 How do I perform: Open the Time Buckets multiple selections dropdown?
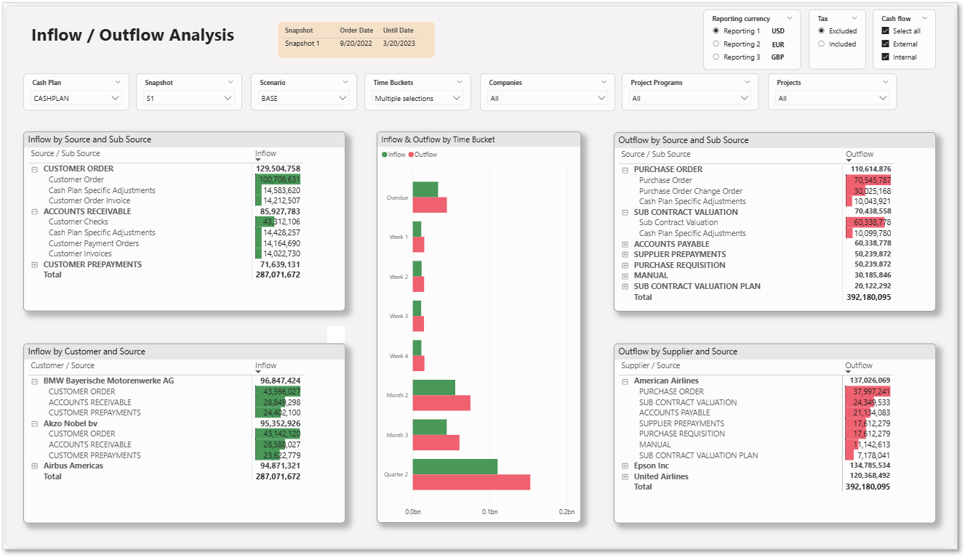point(417,98)
